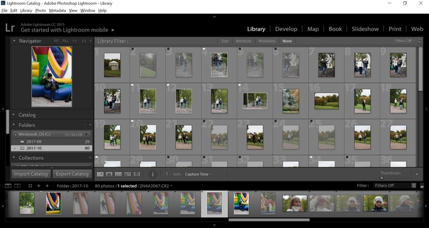Set Navigator zoom to 1:1
This screenshot has width=429, height=228.
[75, 41]
